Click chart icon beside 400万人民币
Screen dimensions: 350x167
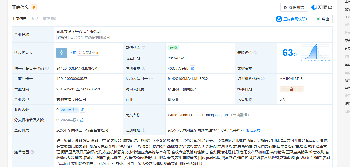[x=193, y=68]
